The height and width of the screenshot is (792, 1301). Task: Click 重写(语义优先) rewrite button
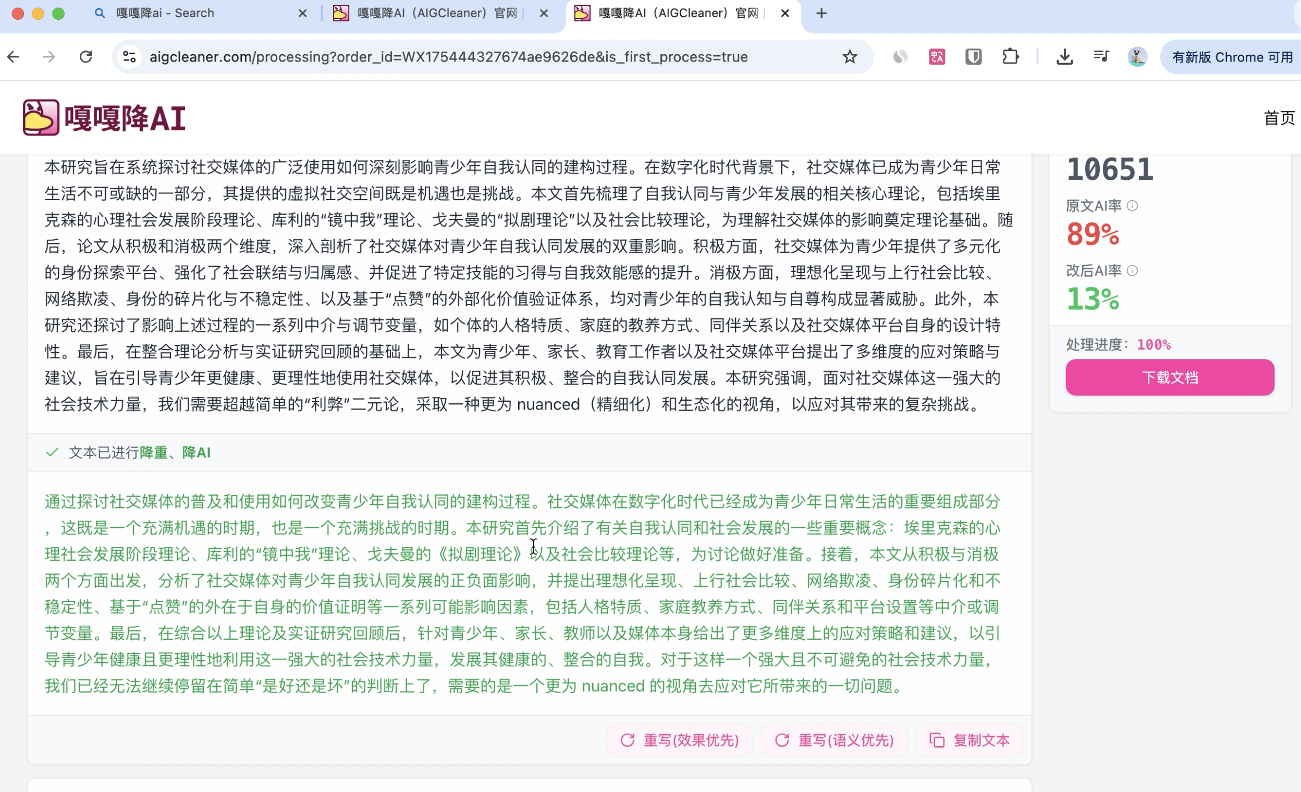[x=834, y=740]
